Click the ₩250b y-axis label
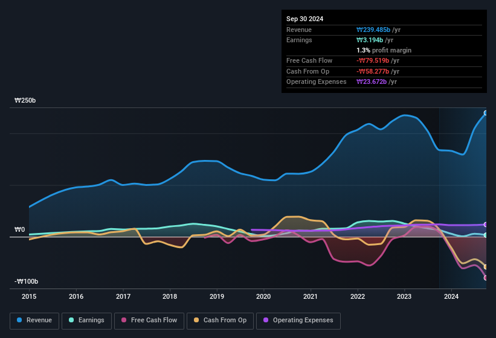 pos(25,100)
